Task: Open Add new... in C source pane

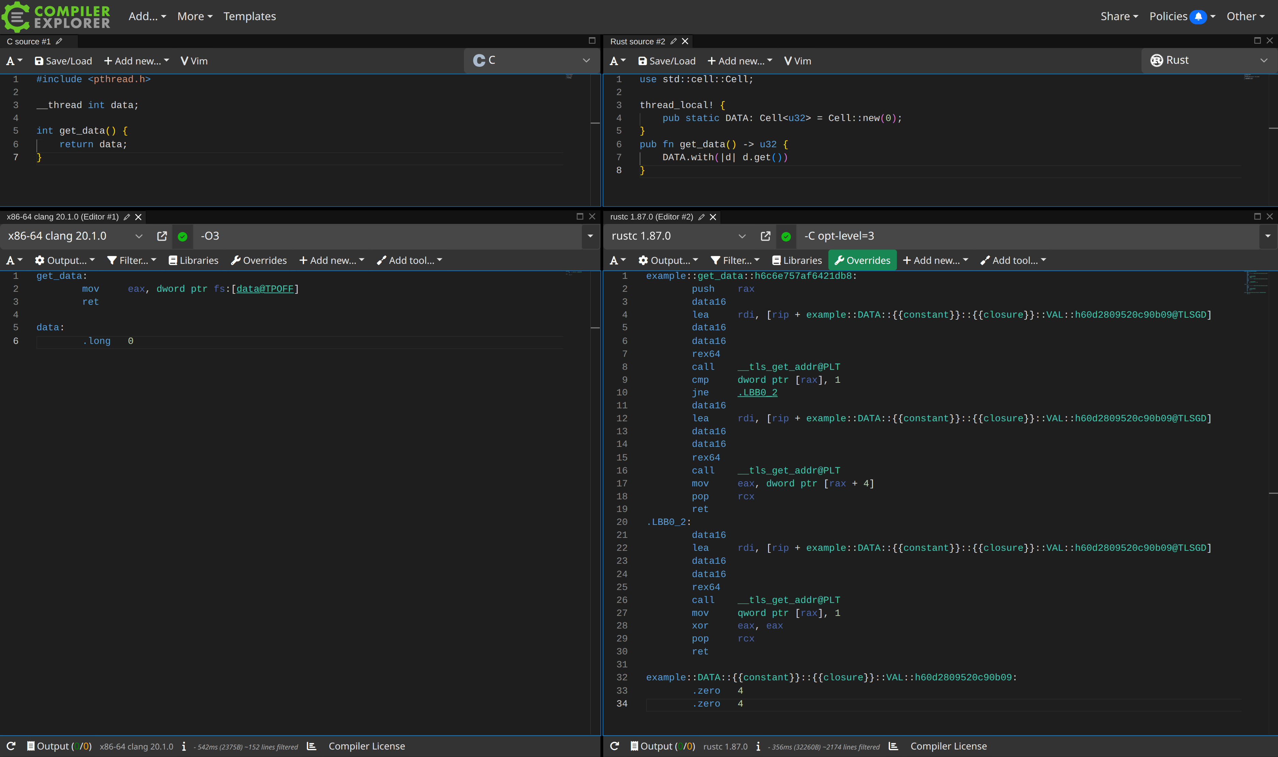Action: 137,61
